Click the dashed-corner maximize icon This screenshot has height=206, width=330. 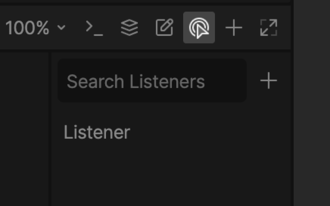tap(269, 28)
